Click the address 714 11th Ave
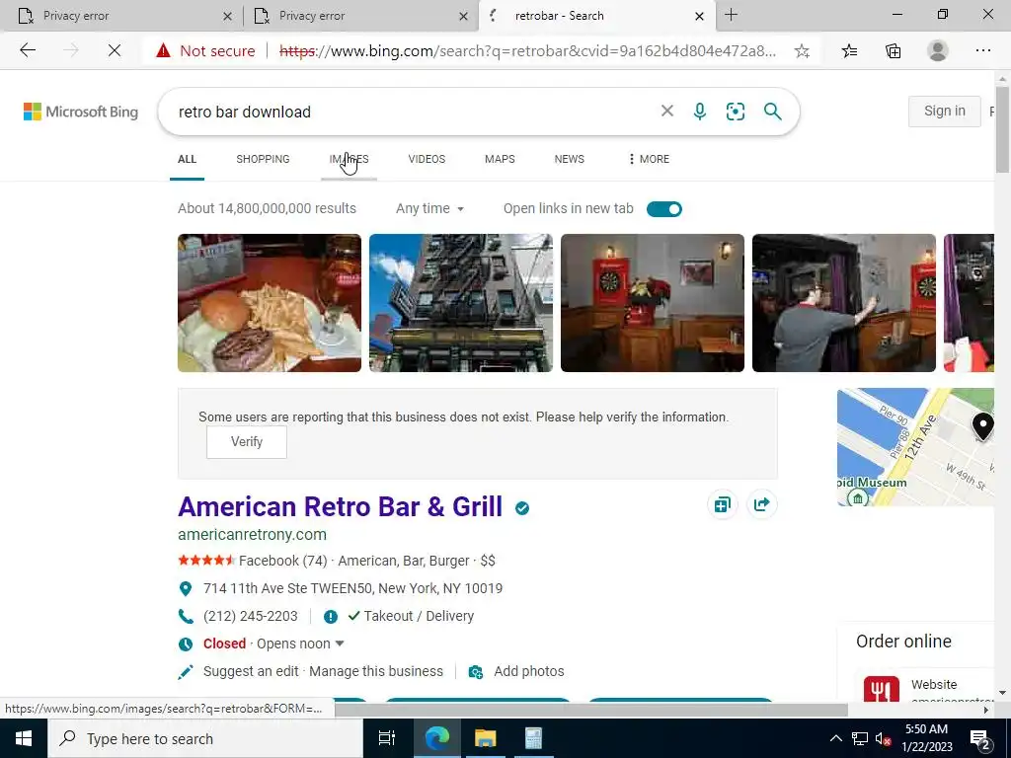 click(x=352, y=588)
